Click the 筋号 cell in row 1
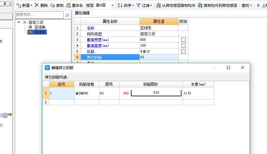Image resolution: width=267 pixels, height=154 pixels. click(62, 93)
